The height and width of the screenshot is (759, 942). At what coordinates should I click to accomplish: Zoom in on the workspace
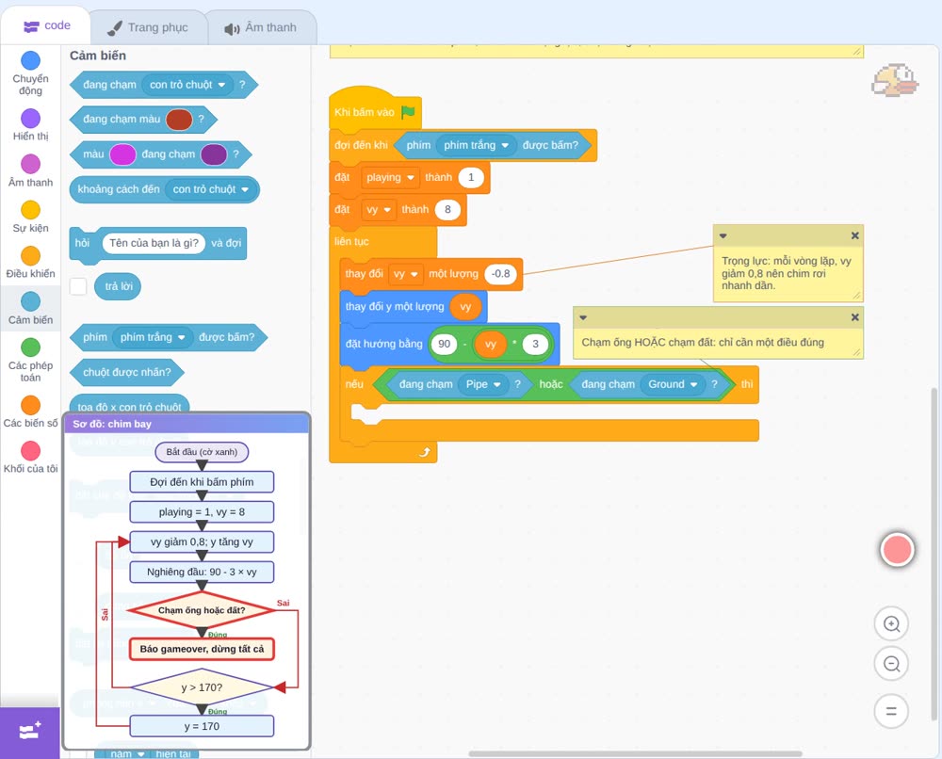891,624
